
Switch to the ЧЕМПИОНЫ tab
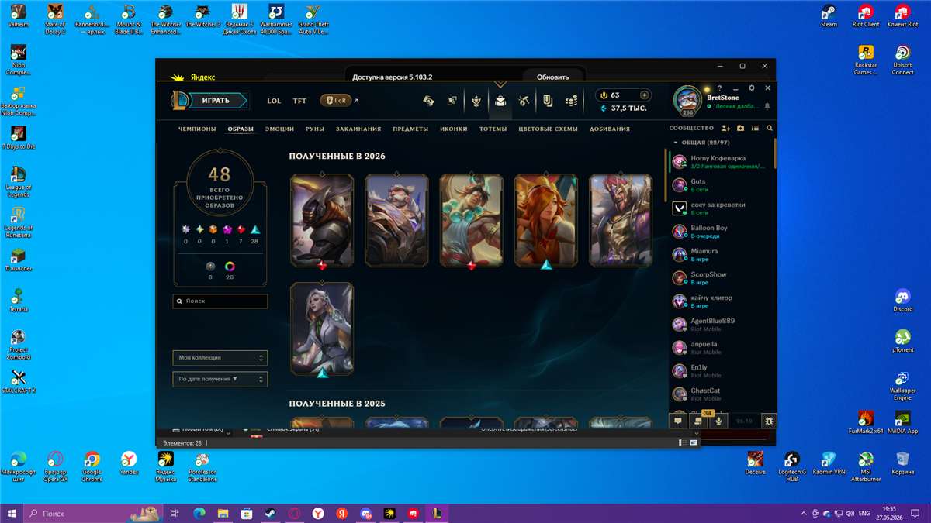pyautogui.click(x=197, y=129)
